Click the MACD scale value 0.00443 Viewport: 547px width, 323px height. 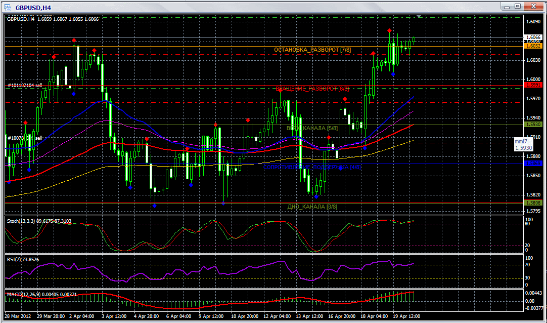pyautogui.click(x=534, y=293)
